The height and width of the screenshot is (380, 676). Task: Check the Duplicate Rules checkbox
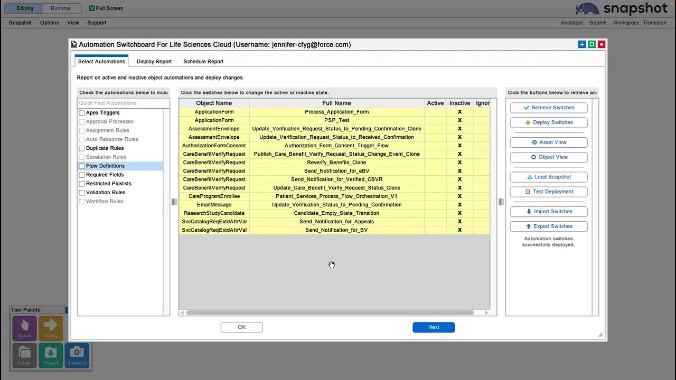(82, 148)
